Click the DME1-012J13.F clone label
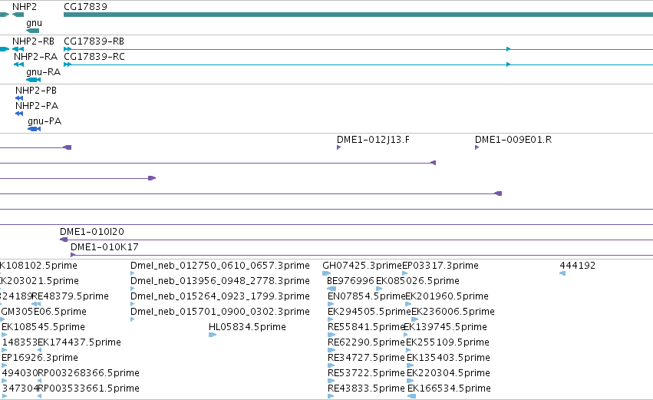The width and height of the screenshot is (653, 400). 373,140
